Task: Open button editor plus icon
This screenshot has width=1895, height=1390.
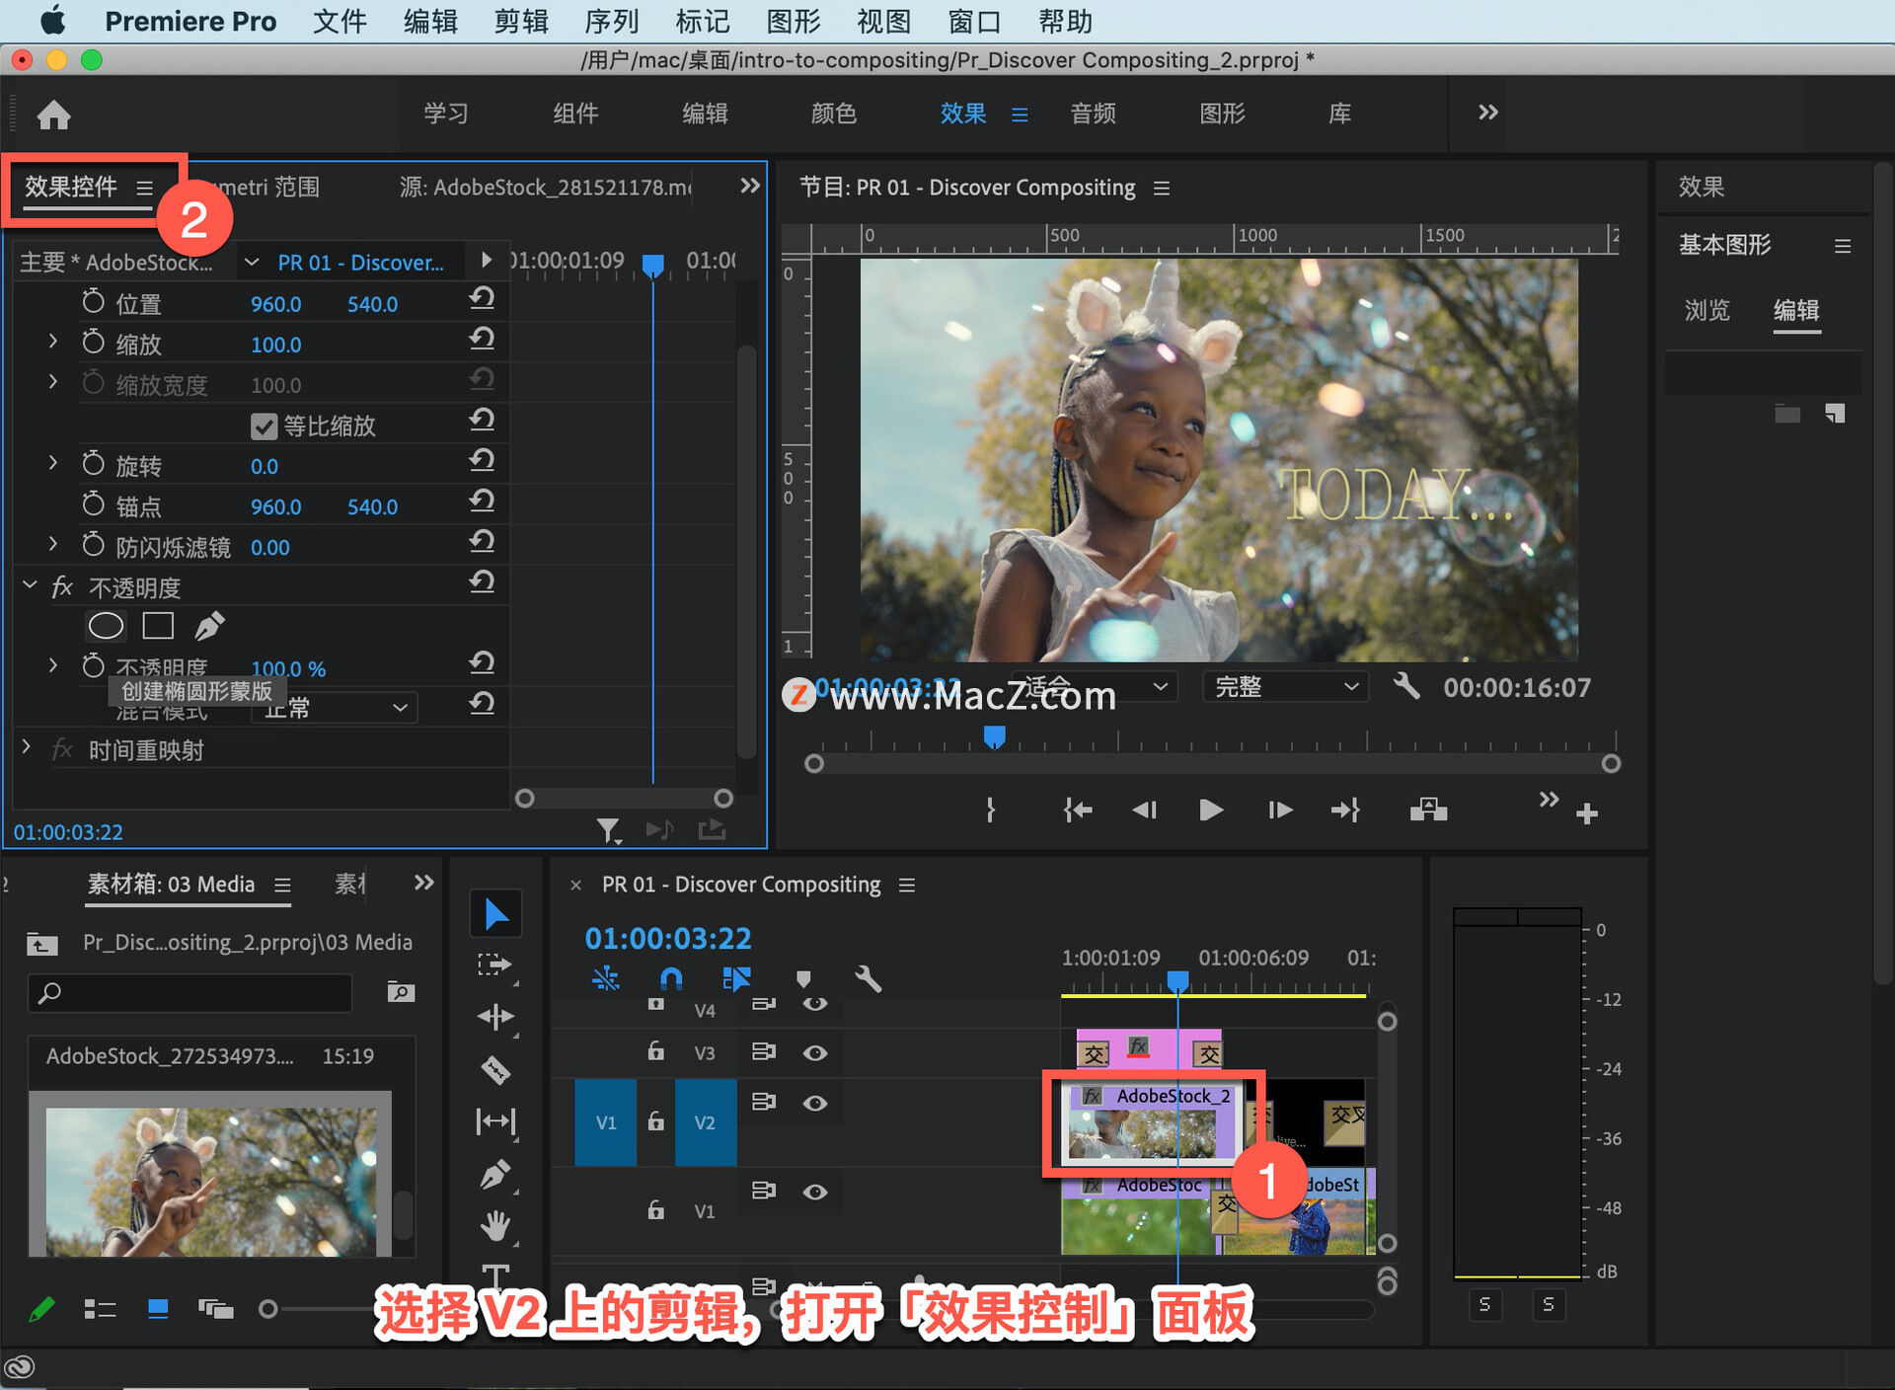Action: point(1587,813)
